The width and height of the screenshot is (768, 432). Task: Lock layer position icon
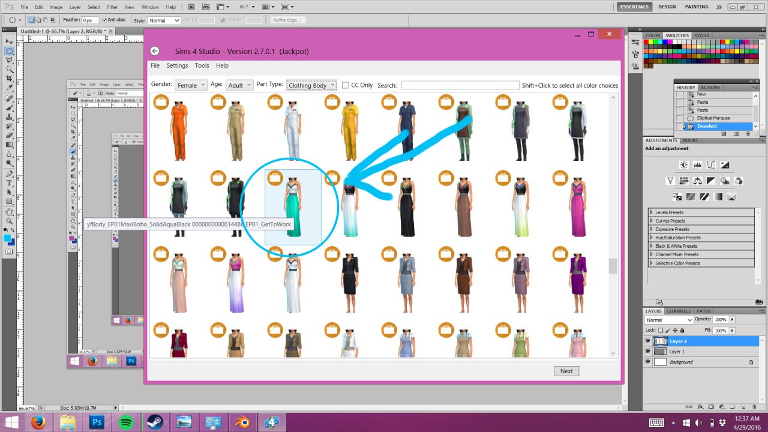click(x=675, y=330)
